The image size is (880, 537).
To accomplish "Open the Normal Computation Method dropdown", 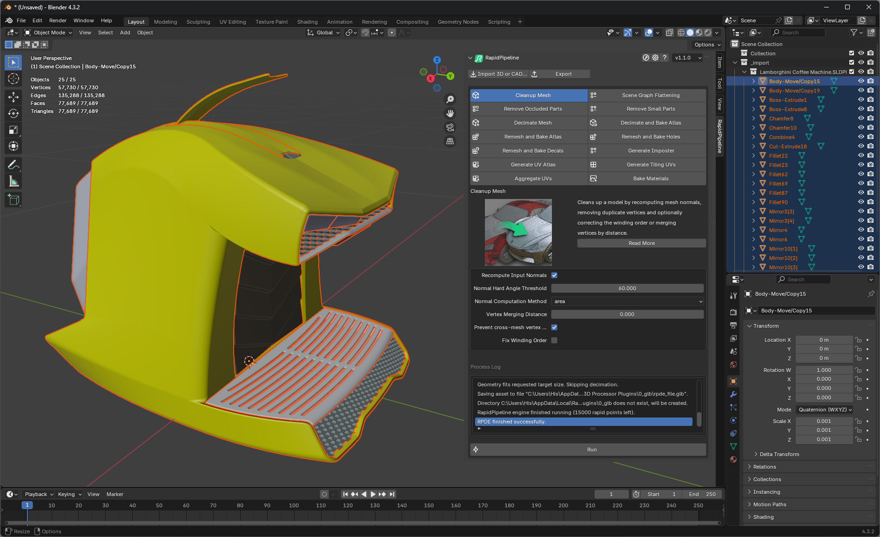I will click(x=627, y=301).
